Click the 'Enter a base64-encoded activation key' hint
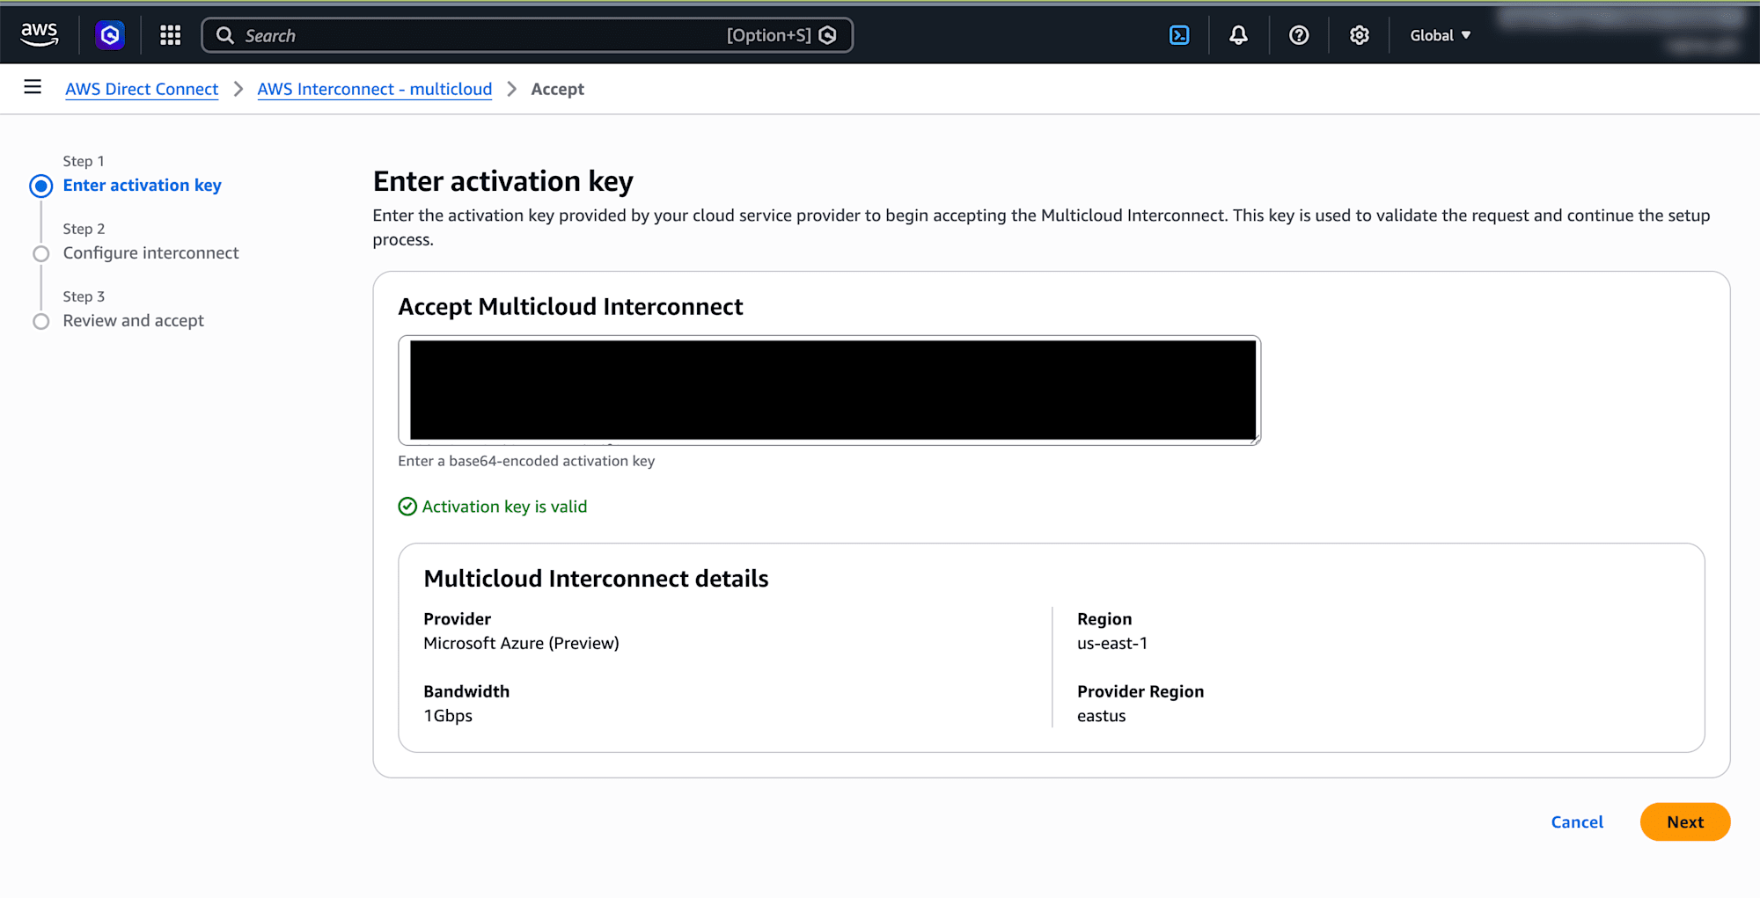Image resolution: width=1760 pixels, height=898 pixels. click(x=526, y=461)
